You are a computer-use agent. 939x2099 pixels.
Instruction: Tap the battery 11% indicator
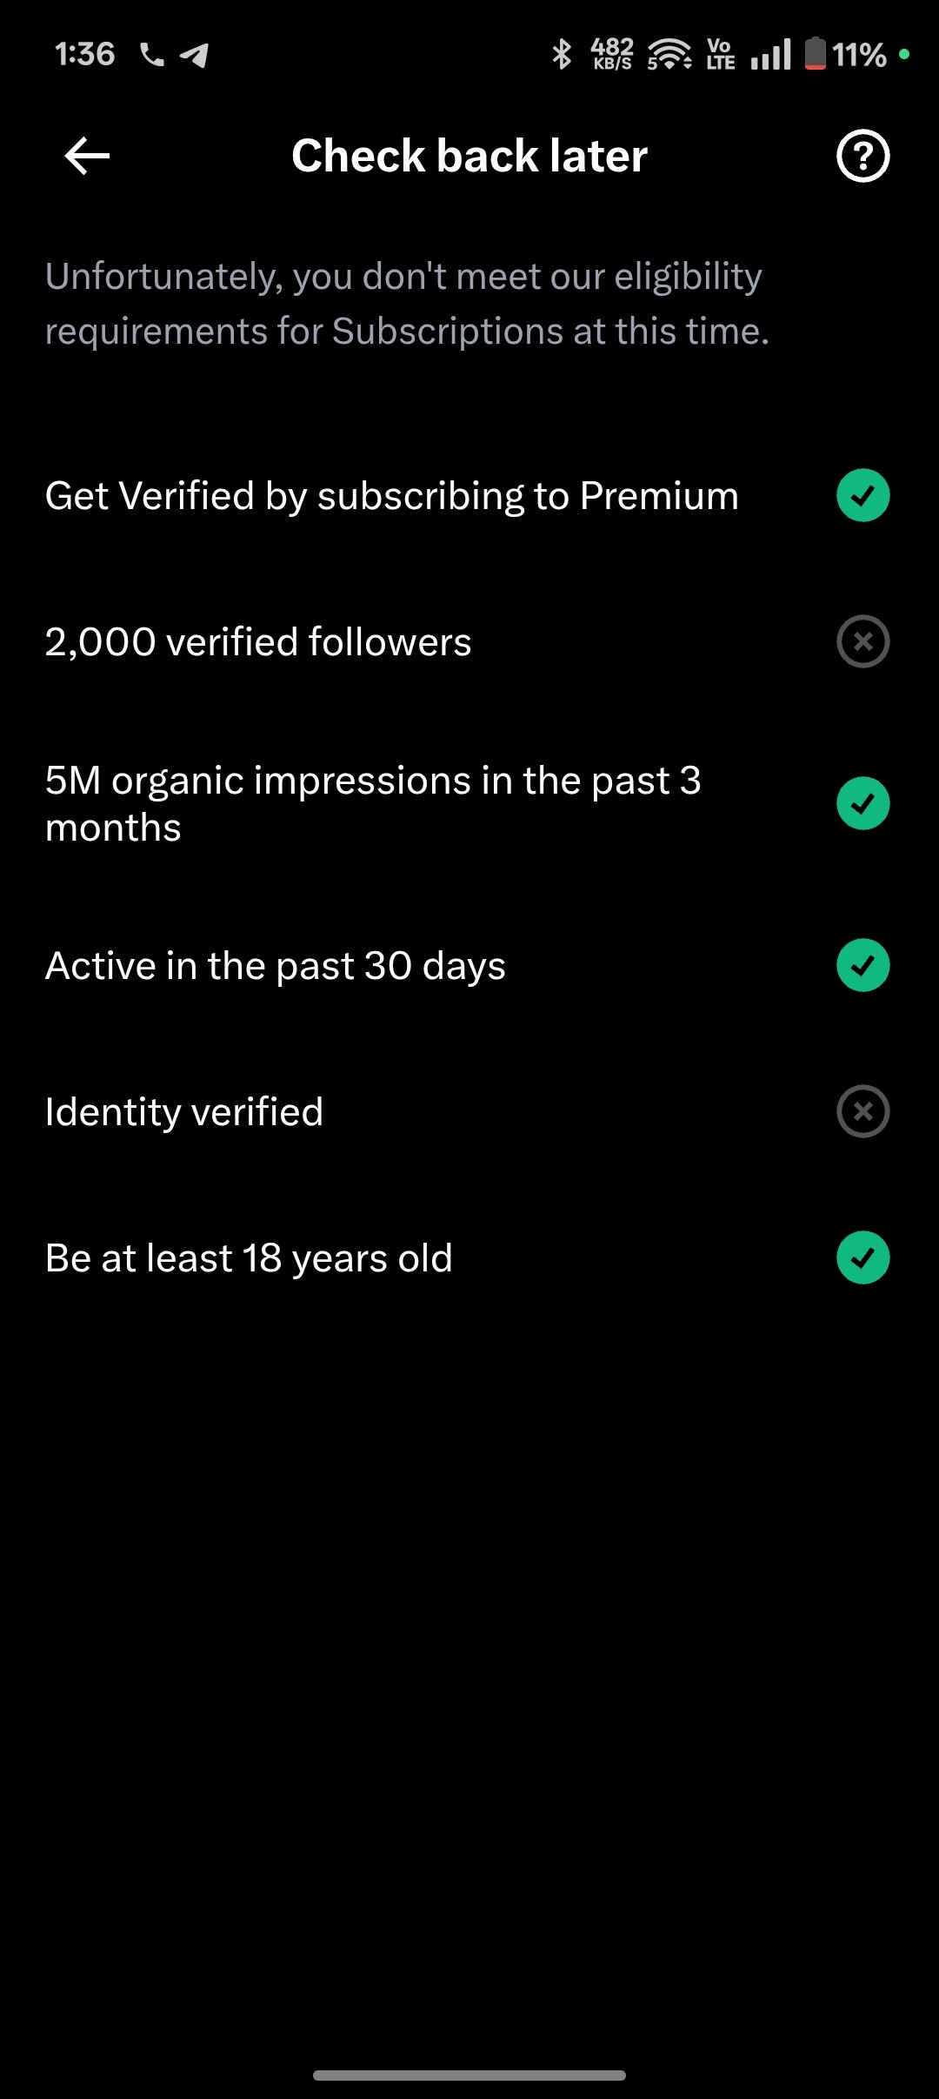[x=845, y=54]
